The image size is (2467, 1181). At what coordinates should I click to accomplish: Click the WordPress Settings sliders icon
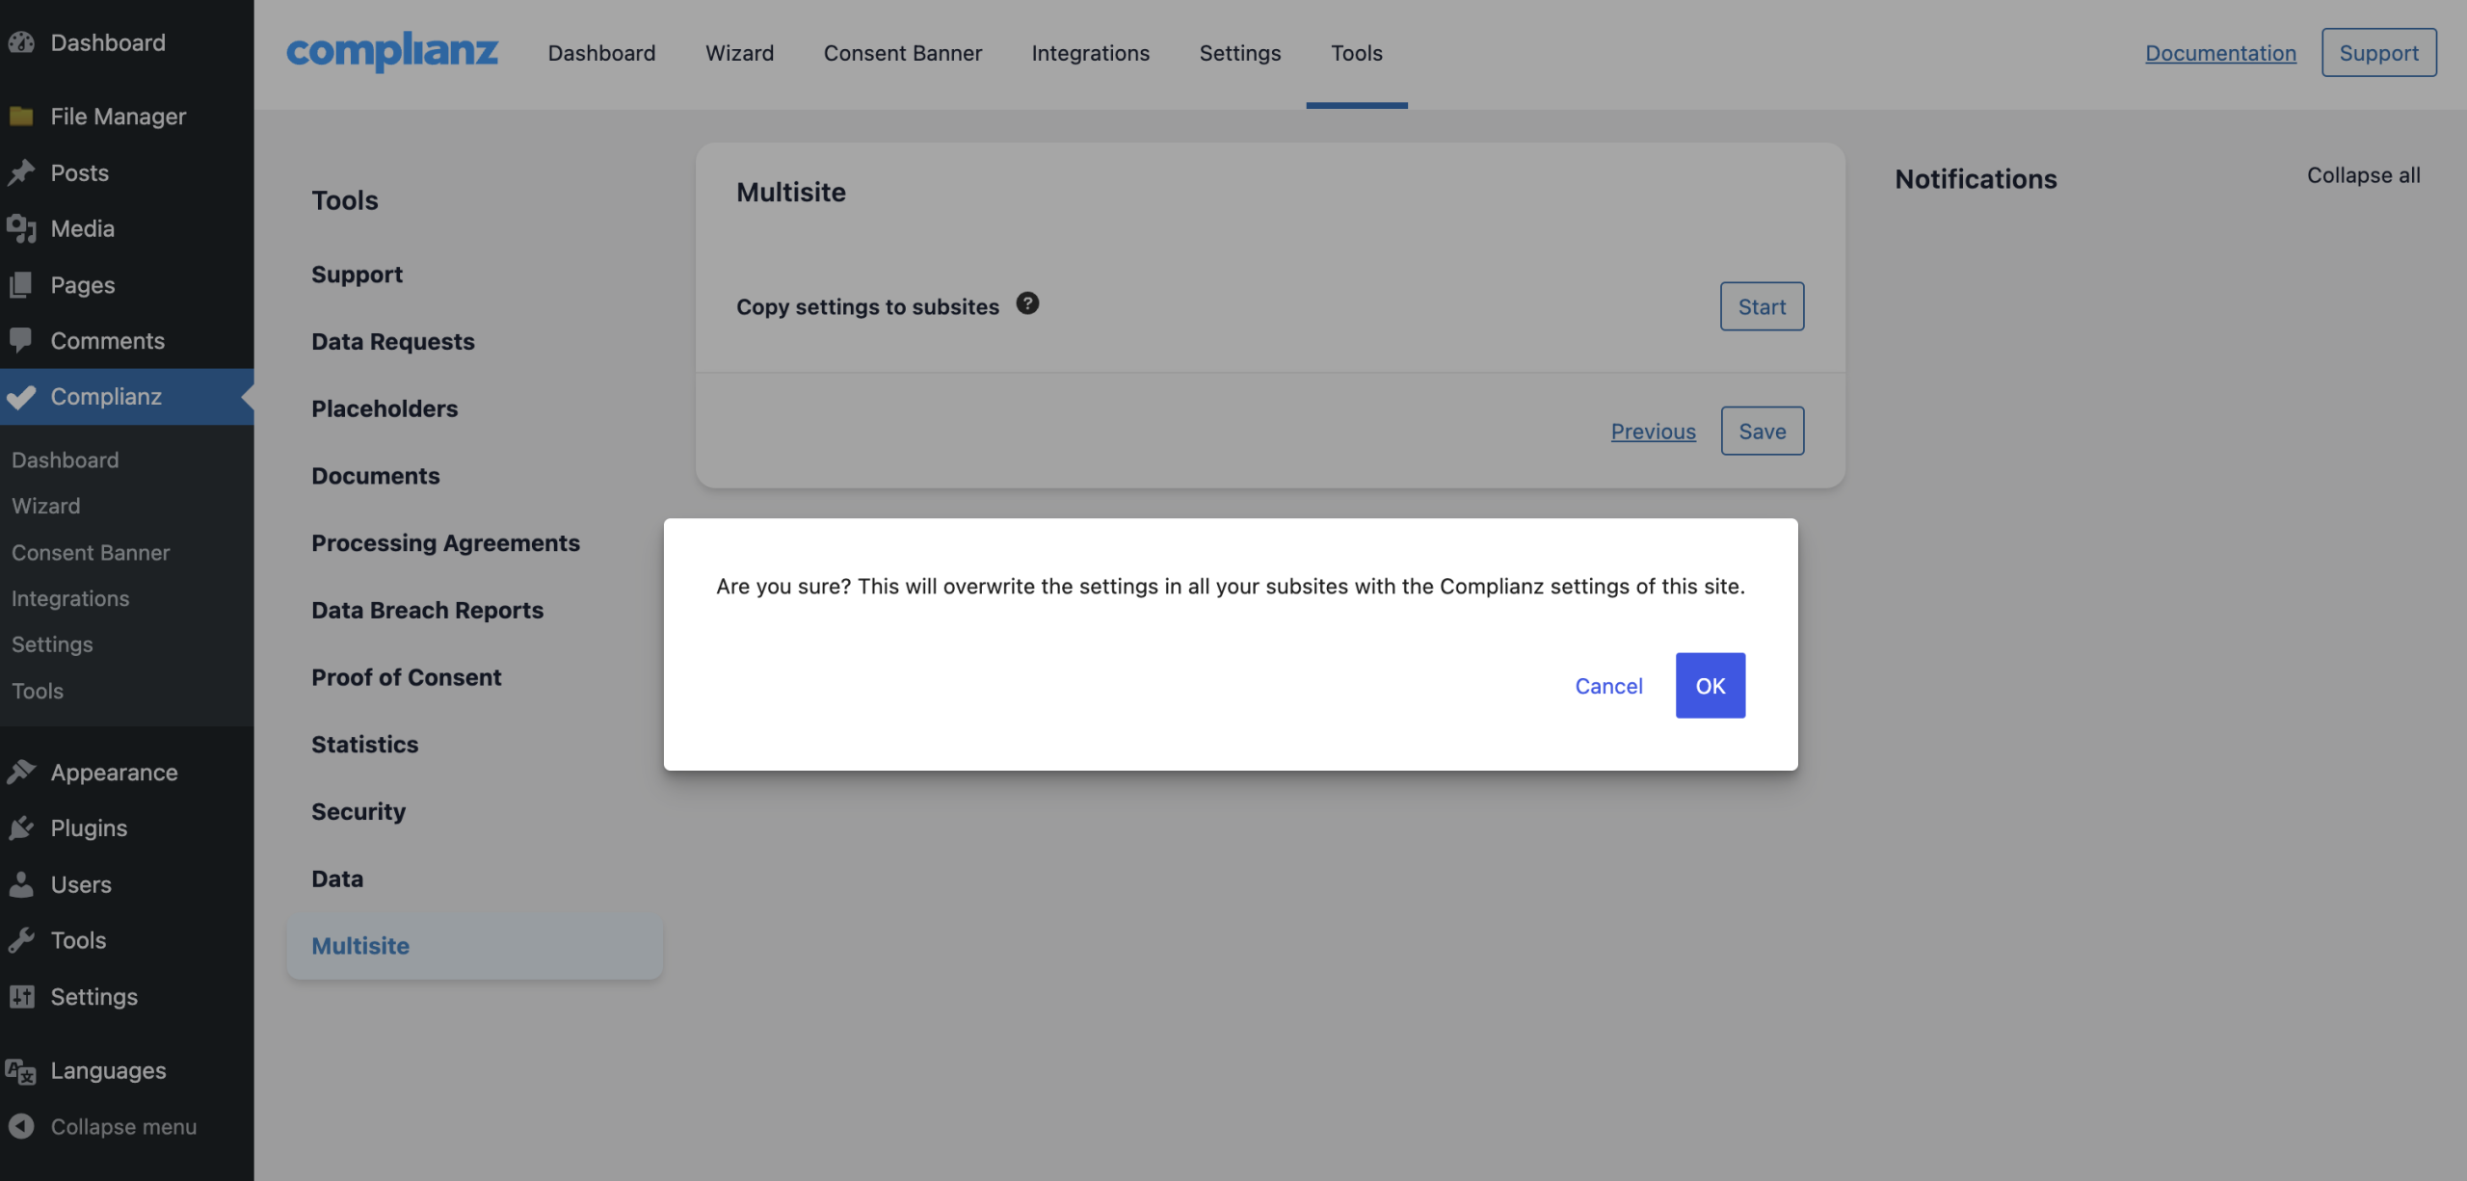[x=21, y=996]
